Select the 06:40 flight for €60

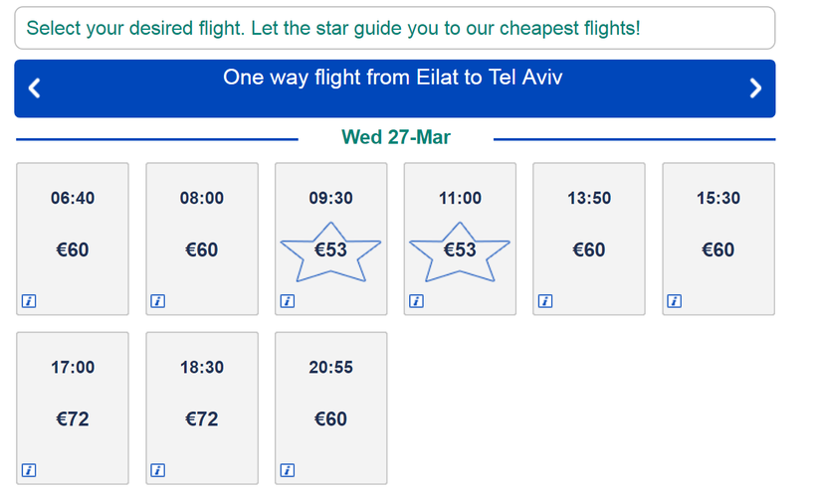(x=73, y=239)
